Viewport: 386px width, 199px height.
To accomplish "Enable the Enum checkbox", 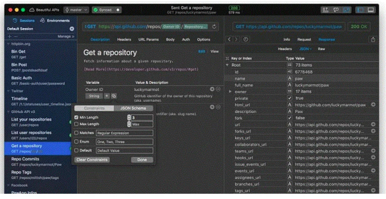I will click(76, 142).
